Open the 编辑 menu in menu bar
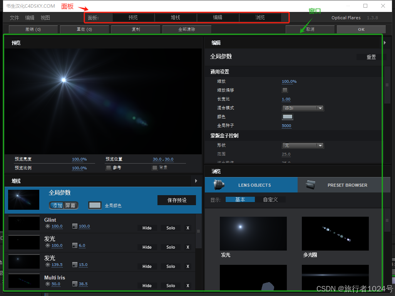 coord(30,18)
